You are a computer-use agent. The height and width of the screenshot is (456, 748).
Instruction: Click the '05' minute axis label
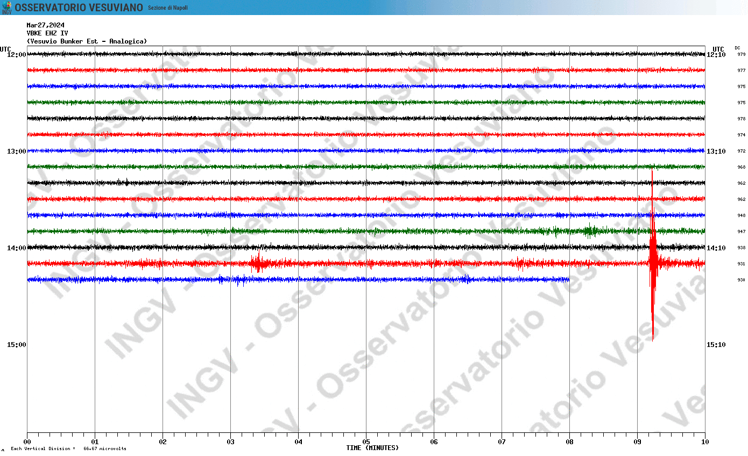366,442
